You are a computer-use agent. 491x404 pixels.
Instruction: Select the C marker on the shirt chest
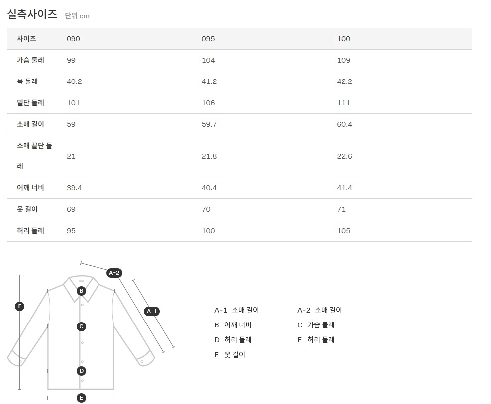(81, 326)
